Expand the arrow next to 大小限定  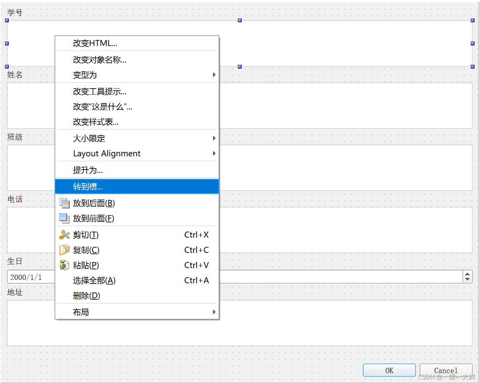[214, 138]
